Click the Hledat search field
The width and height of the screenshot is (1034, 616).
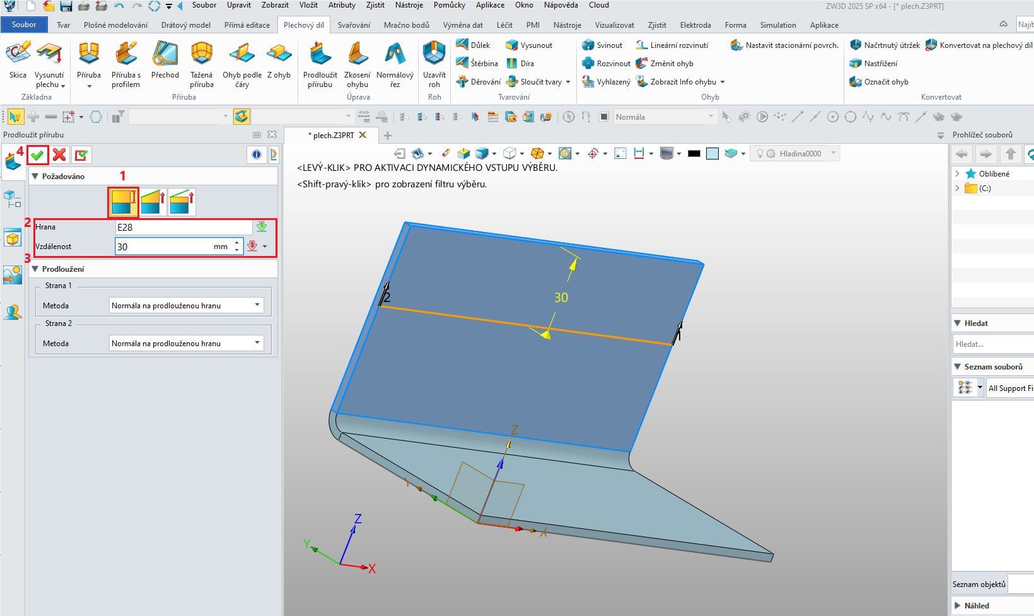[x=992, y=344]
